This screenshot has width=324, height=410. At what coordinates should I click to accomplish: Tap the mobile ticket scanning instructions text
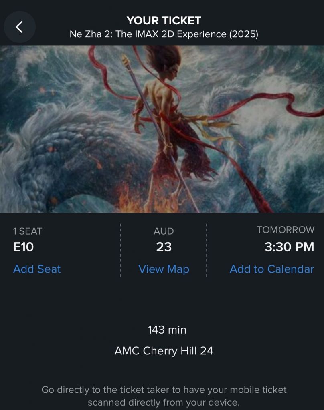(x=164, y=396)
